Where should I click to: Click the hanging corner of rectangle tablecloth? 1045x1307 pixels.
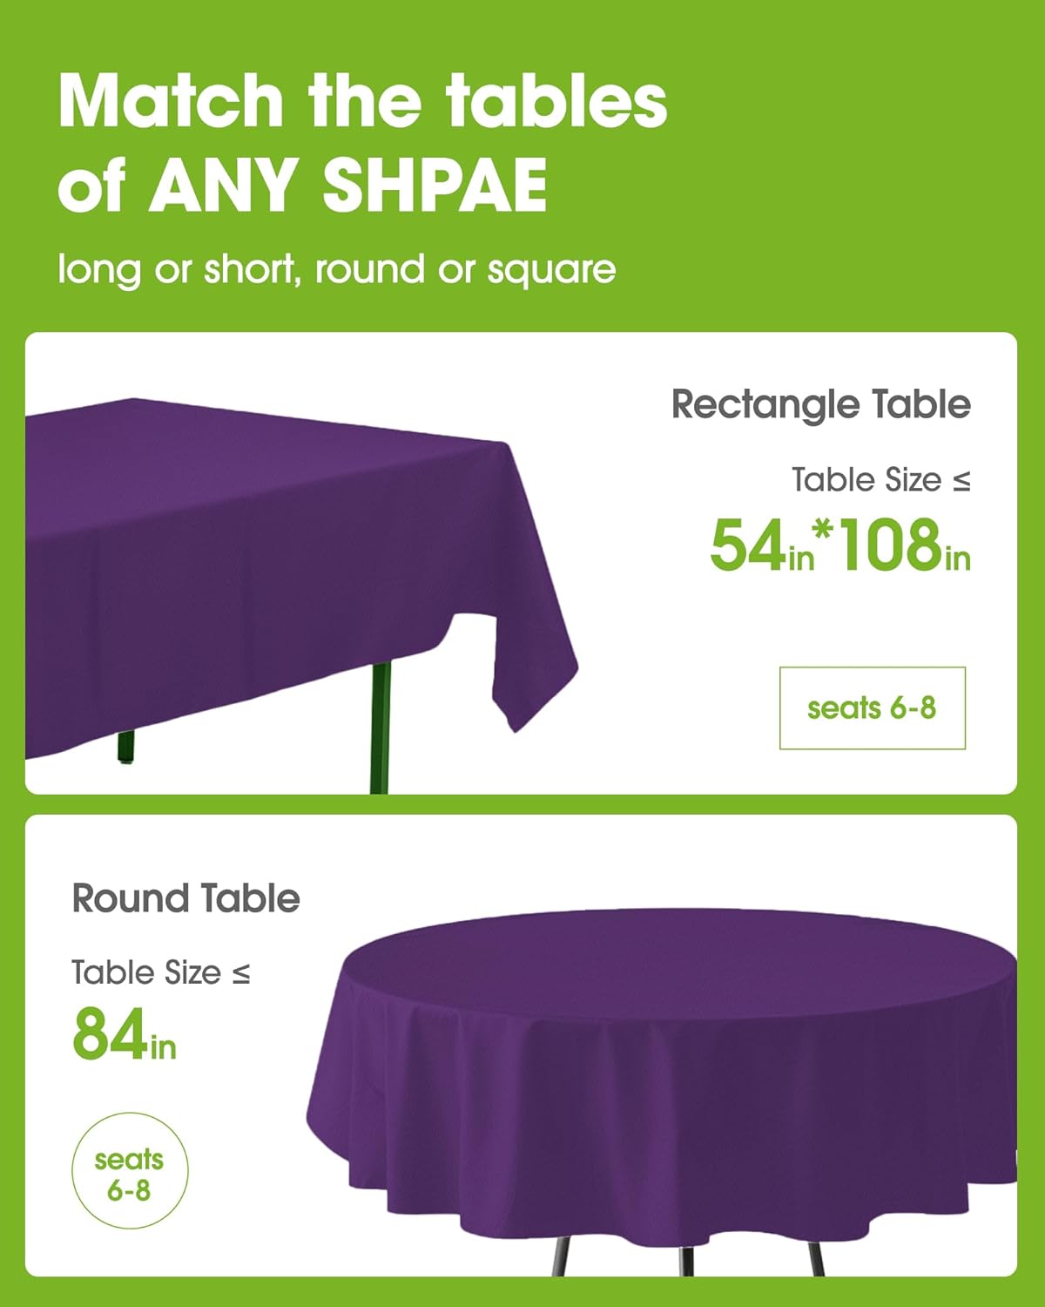(x=522, y=680)
